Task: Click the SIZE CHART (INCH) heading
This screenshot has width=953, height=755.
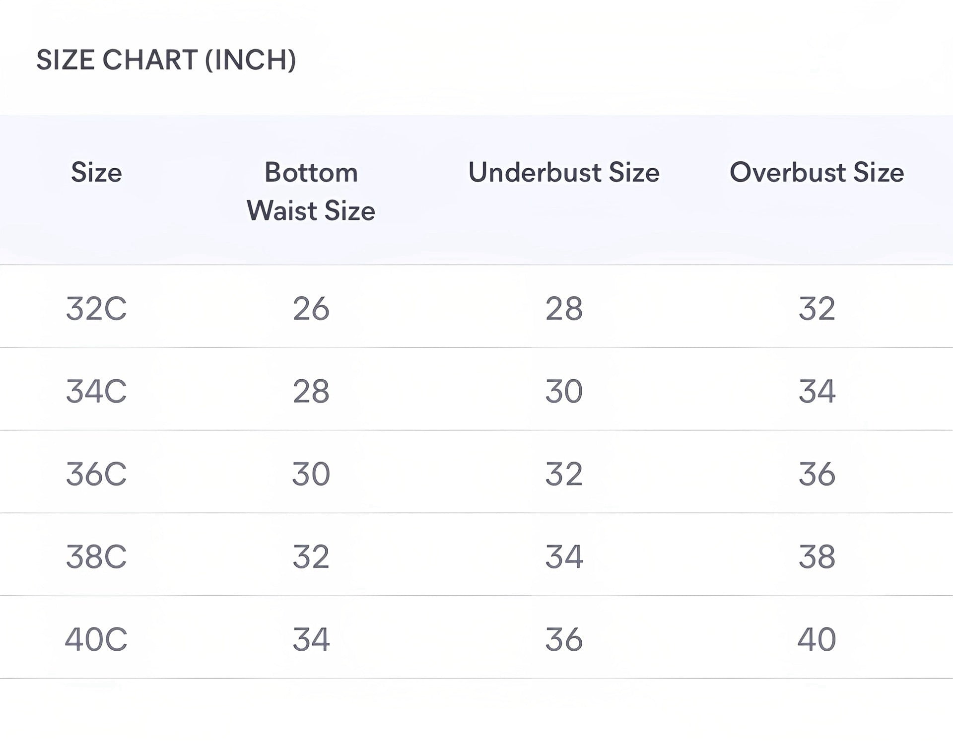Action: pos(166,60)
